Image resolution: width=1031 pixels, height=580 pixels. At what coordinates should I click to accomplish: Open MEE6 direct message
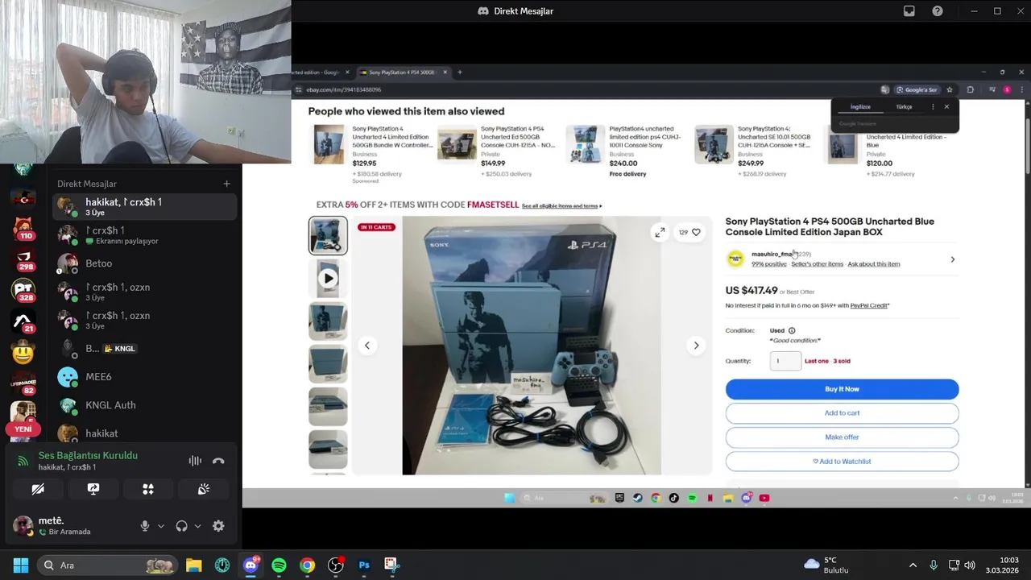[145, 376]
